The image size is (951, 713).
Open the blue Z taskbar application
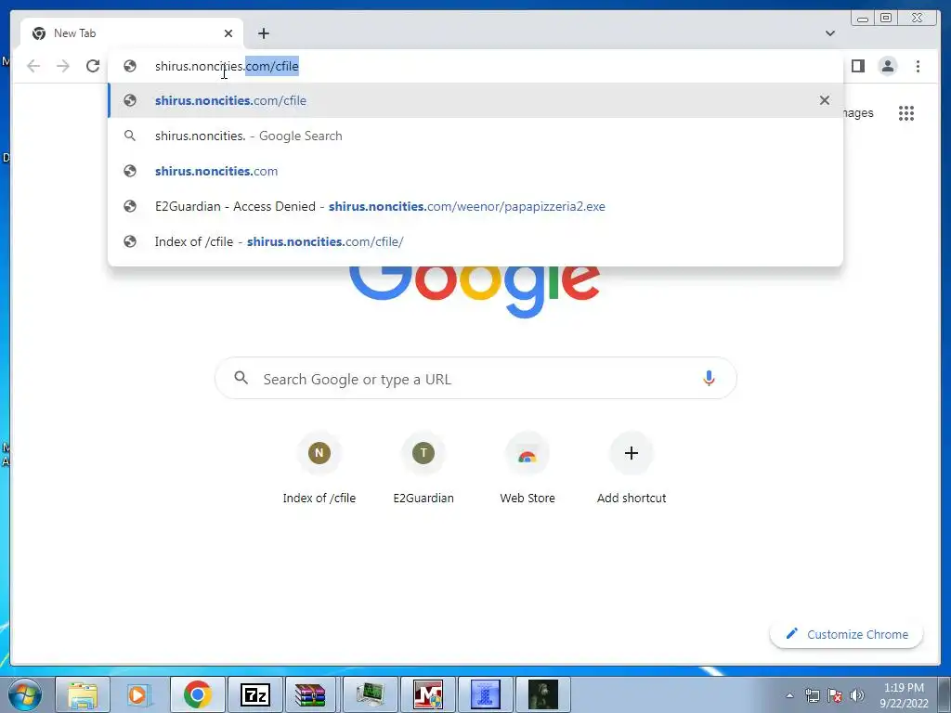coord(485,694)
